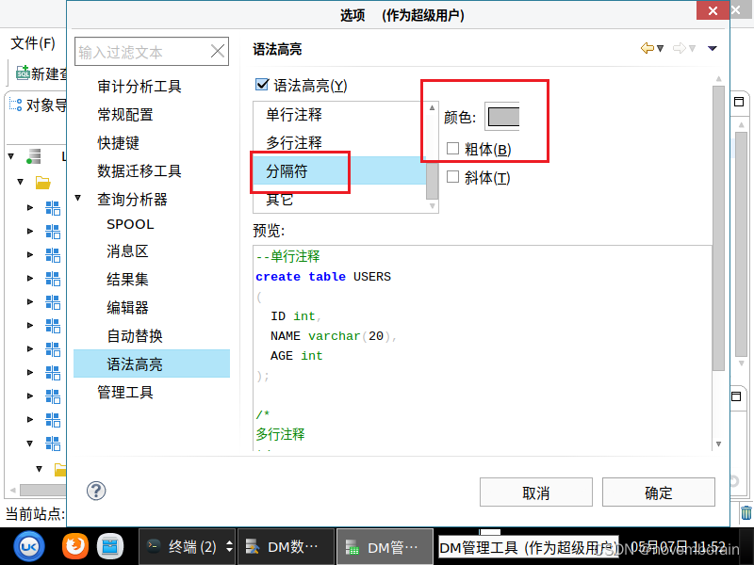The width and height of the screenshot is (754, 565).
Task: Select a table icon in the navigation tree
Action: (x=53, y=208)
